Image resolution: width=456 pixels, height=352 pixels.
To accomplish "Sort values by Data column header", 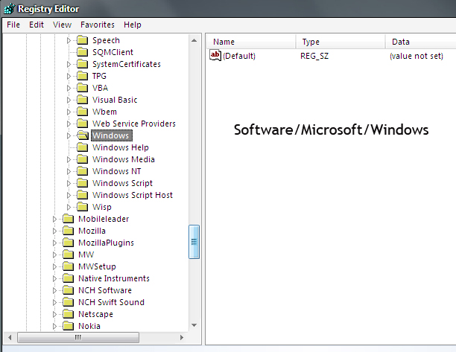I will [x=421, y=42].
